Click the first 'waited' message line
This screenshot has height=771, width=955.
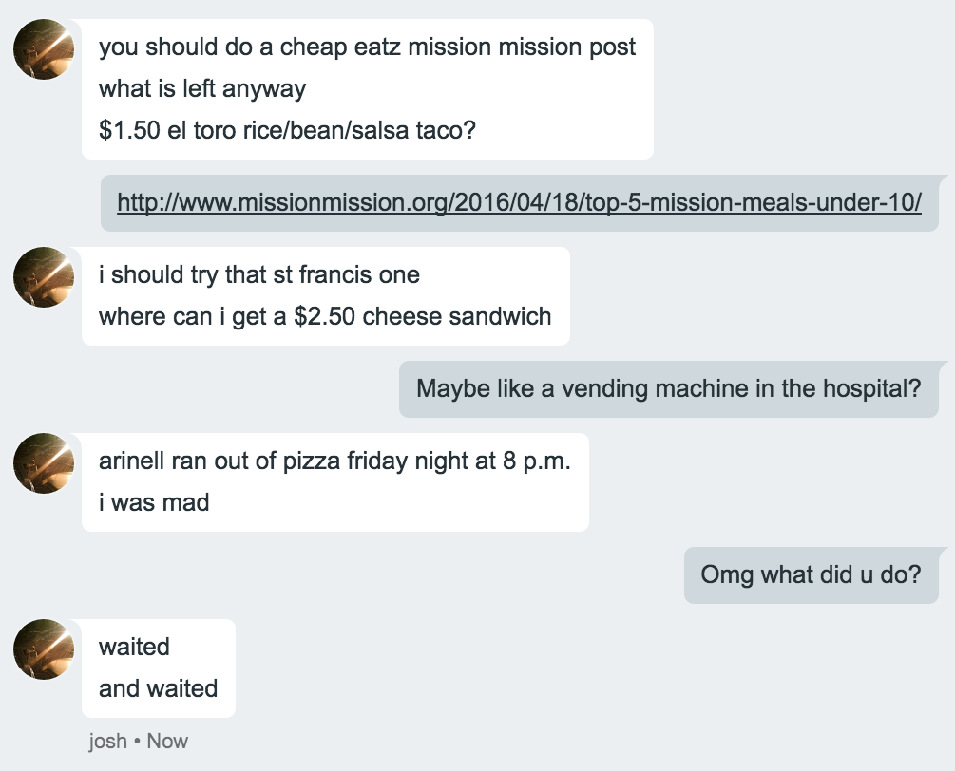pyautogui.click(x=134, y=647)
